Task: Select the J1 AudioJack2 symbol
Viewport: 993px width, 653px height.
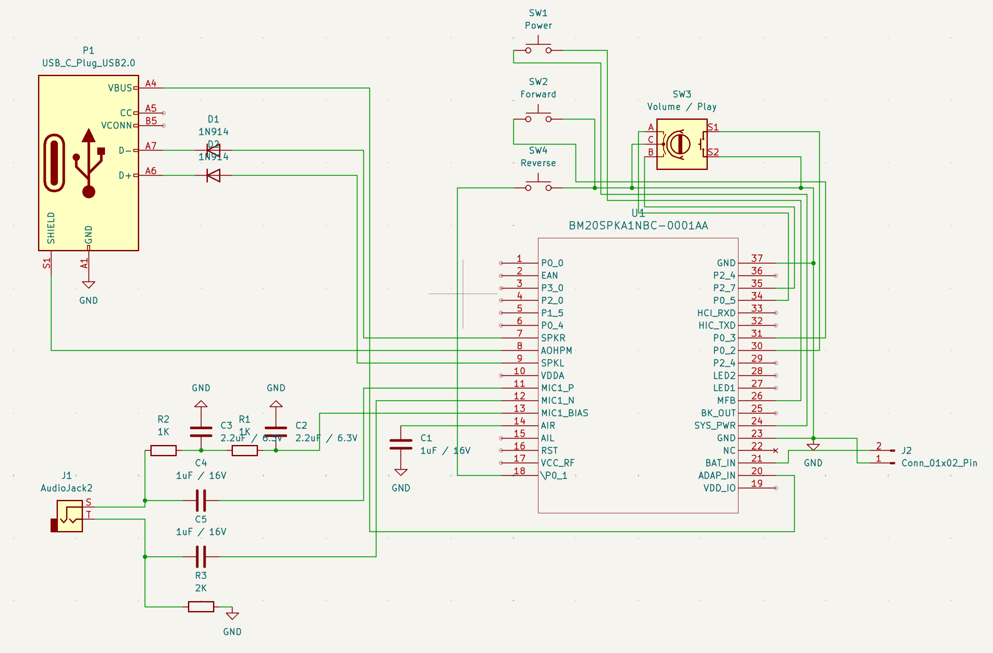Action: click(69, 515)
